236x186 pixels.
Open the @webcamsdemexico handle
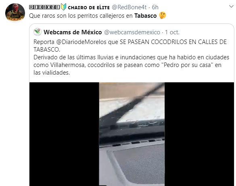pyautogui.click(x=132, y=32)
